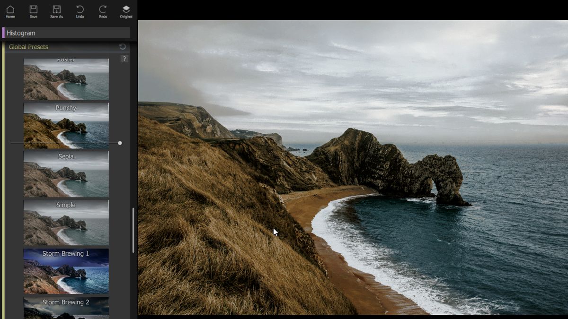568x319 pixels.
Task: Expand the Histogram panel
Action: click(x=66, y=33)
